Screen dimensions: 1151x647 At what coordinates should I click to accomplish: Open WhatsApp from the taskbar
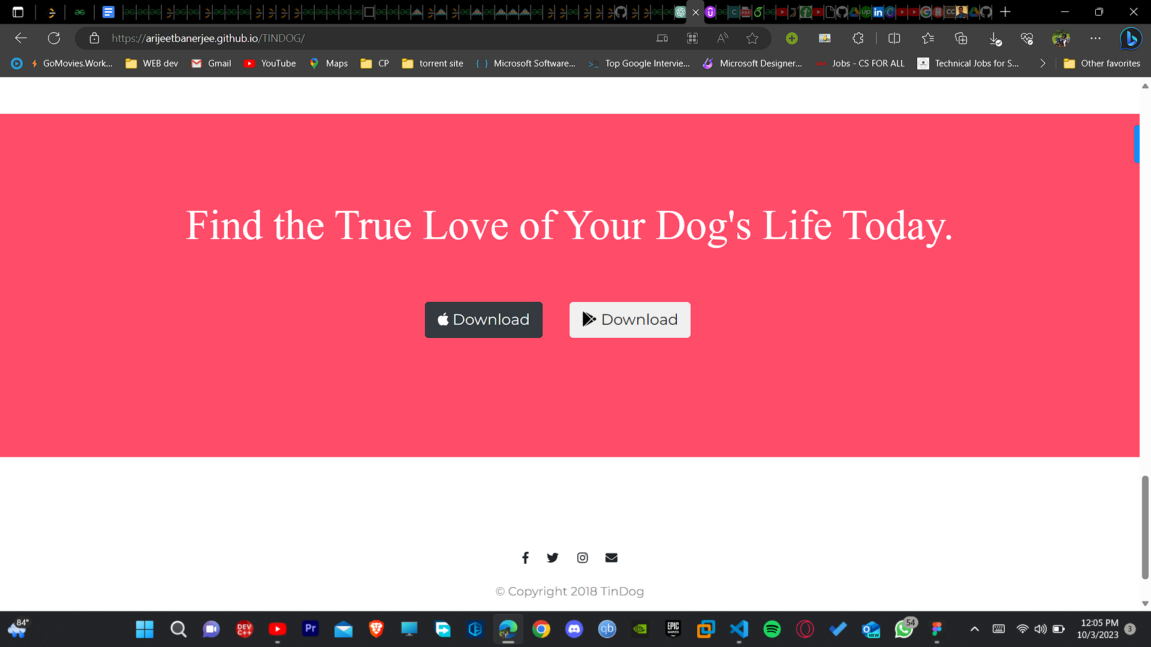pos(903,630)
